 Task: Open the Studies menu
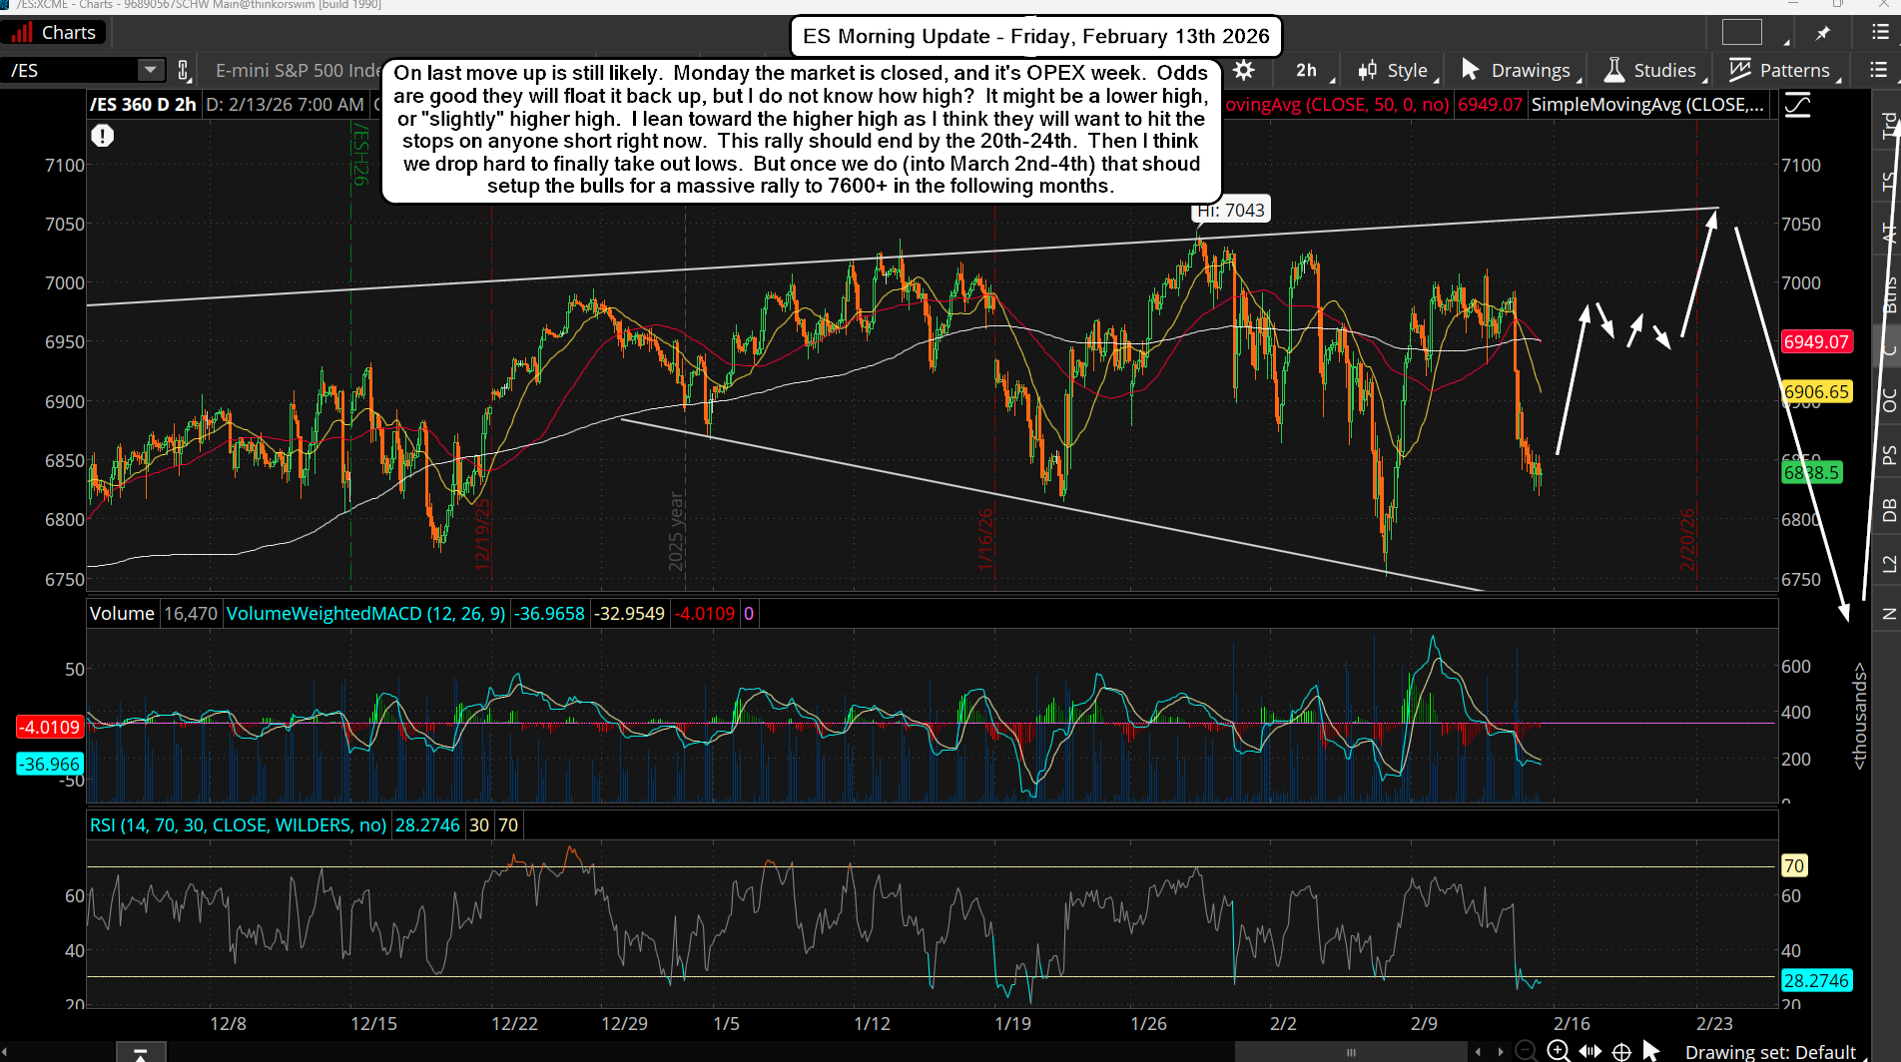1652,70
